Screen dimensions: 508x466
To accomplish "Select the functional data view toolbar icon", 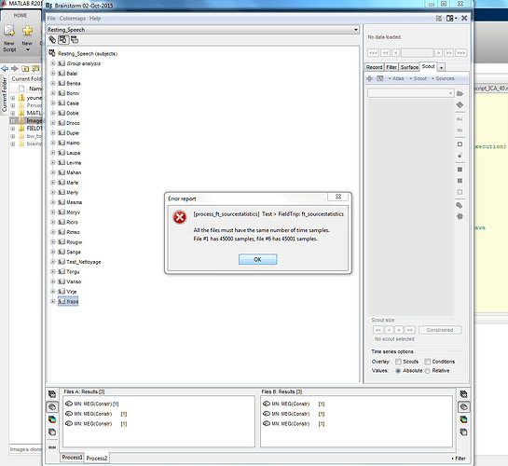I will point(63,40).
